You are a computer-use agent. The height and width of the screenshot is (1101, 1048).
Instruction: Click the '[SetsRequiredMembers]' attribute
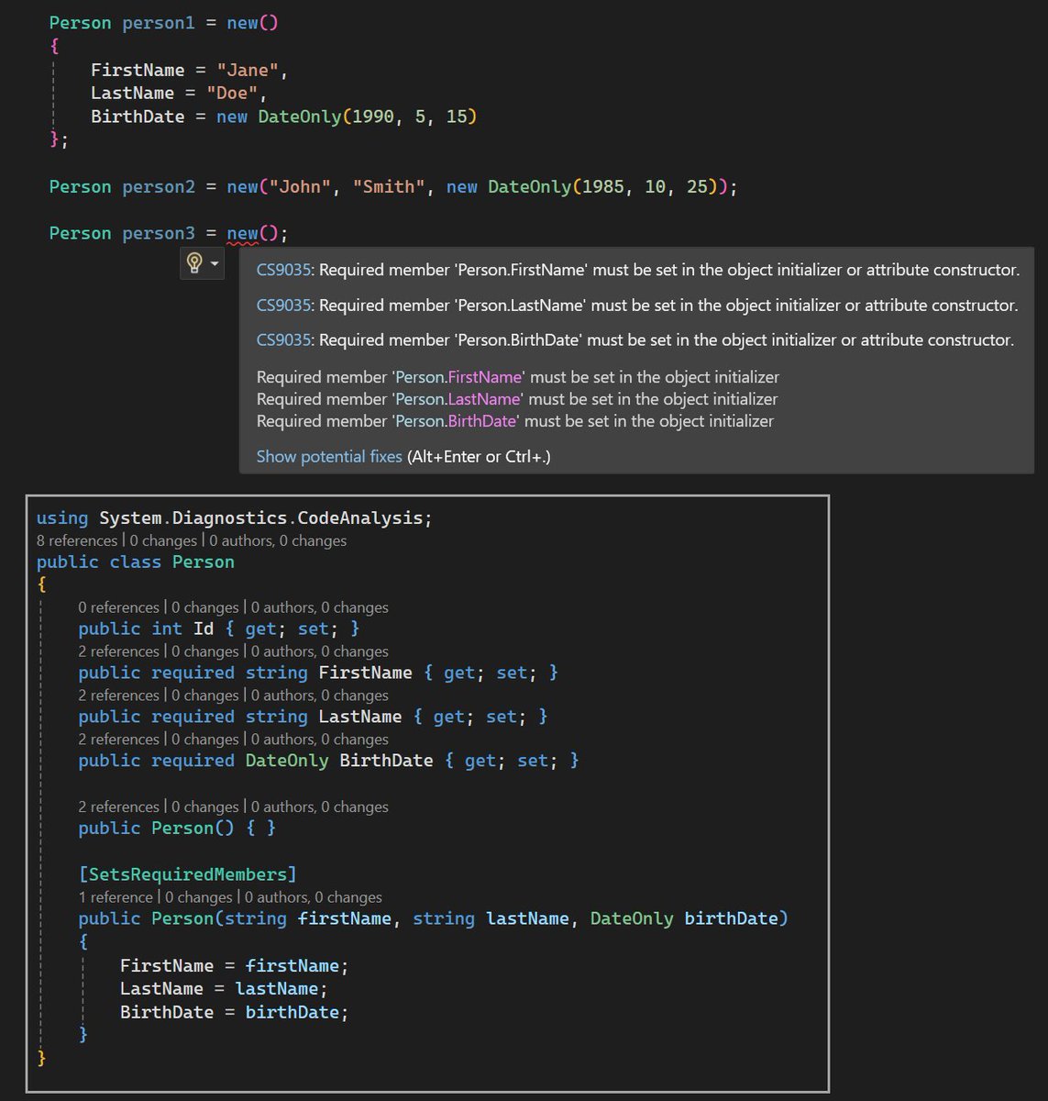(188, 874)
